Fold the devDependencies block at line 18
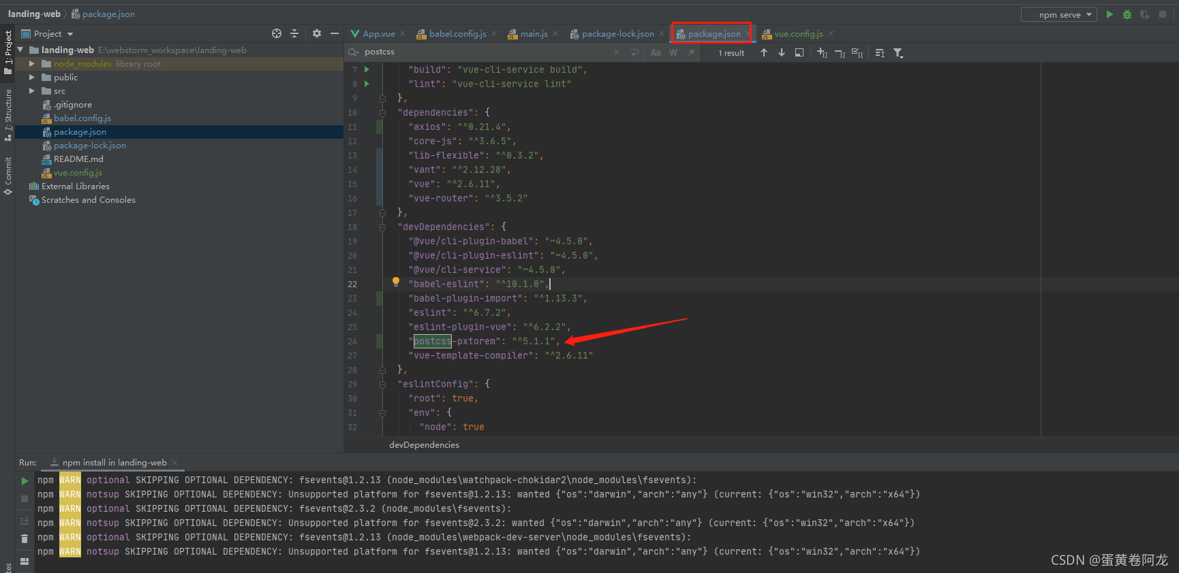 pos(382,227)
